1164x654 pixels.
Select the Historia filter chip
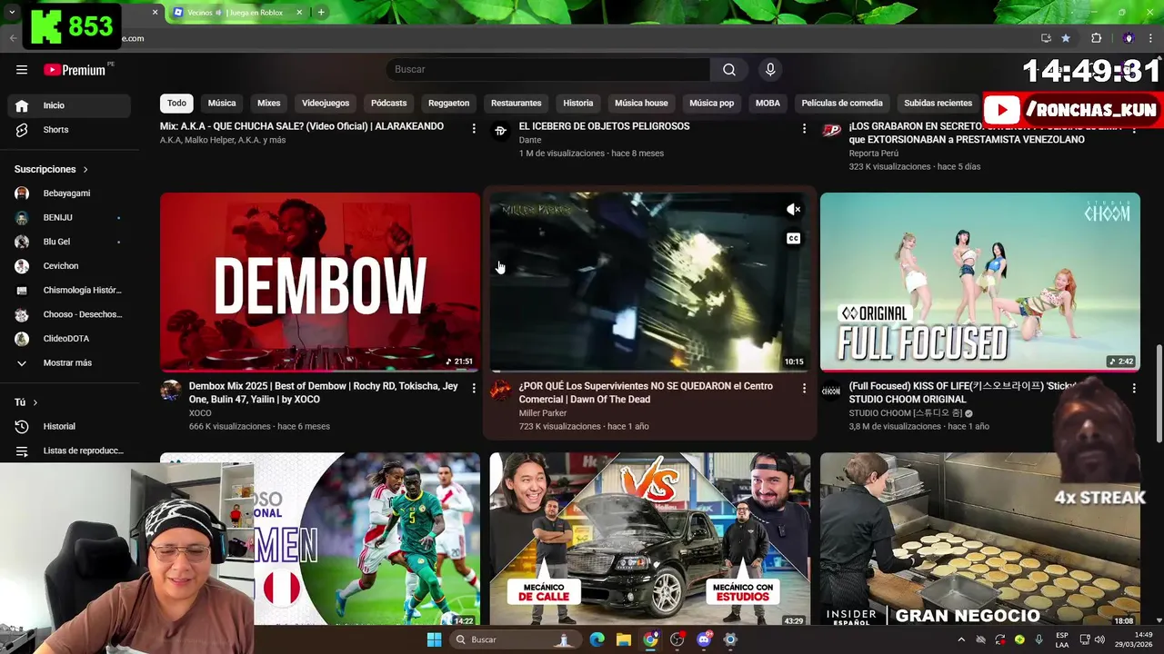tap(577, 104)
